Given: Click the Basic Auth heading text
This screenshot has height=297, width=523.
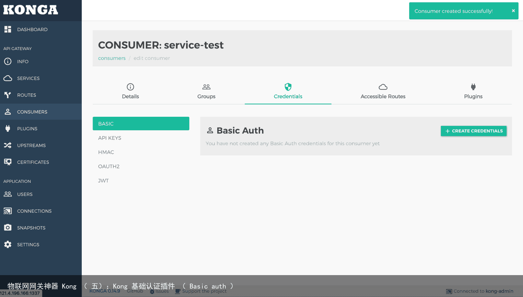Looking at the screenshot, I should pyautogui.click(x=240, y=130).
